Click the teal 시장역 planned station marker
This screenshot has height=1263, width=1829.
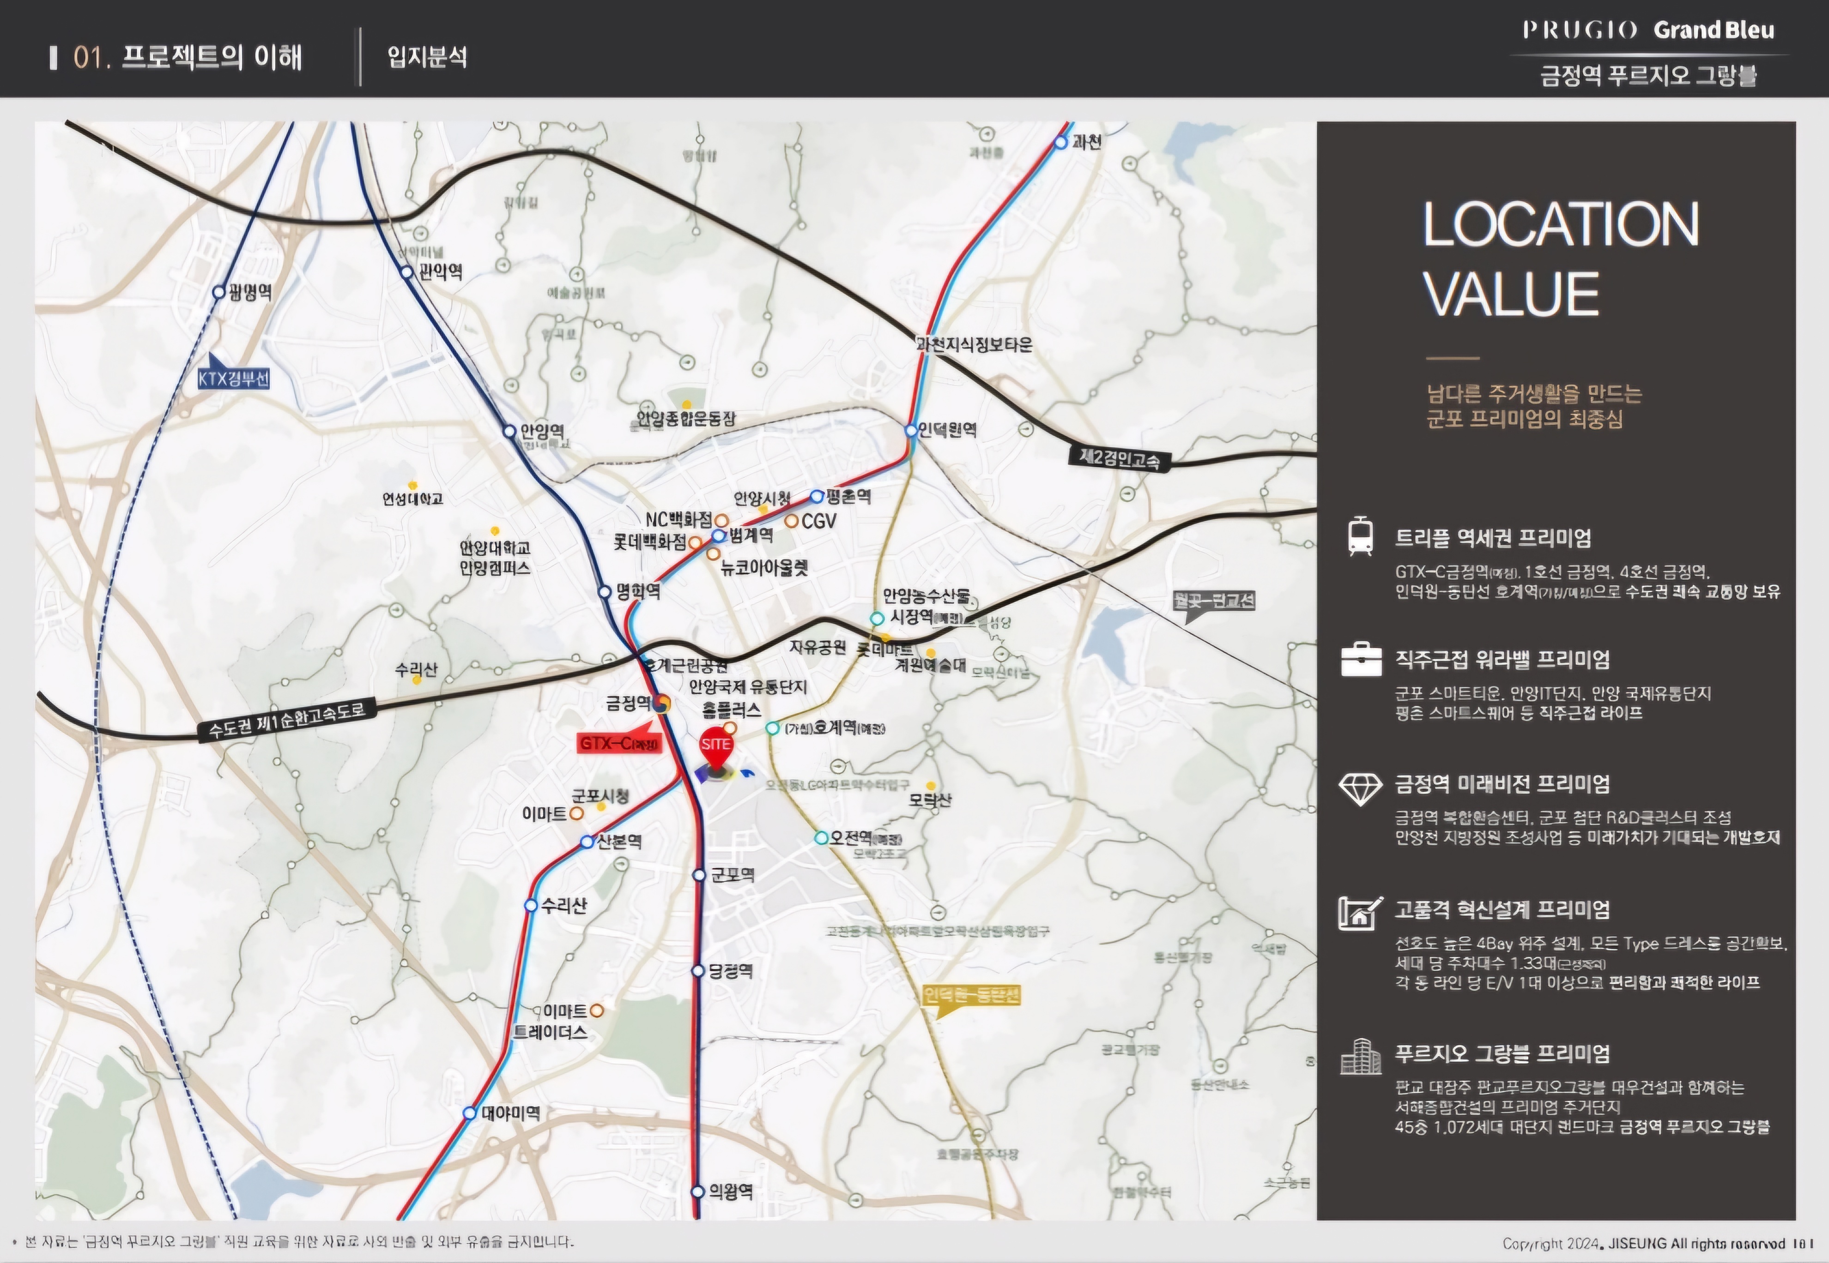(877, 619)
